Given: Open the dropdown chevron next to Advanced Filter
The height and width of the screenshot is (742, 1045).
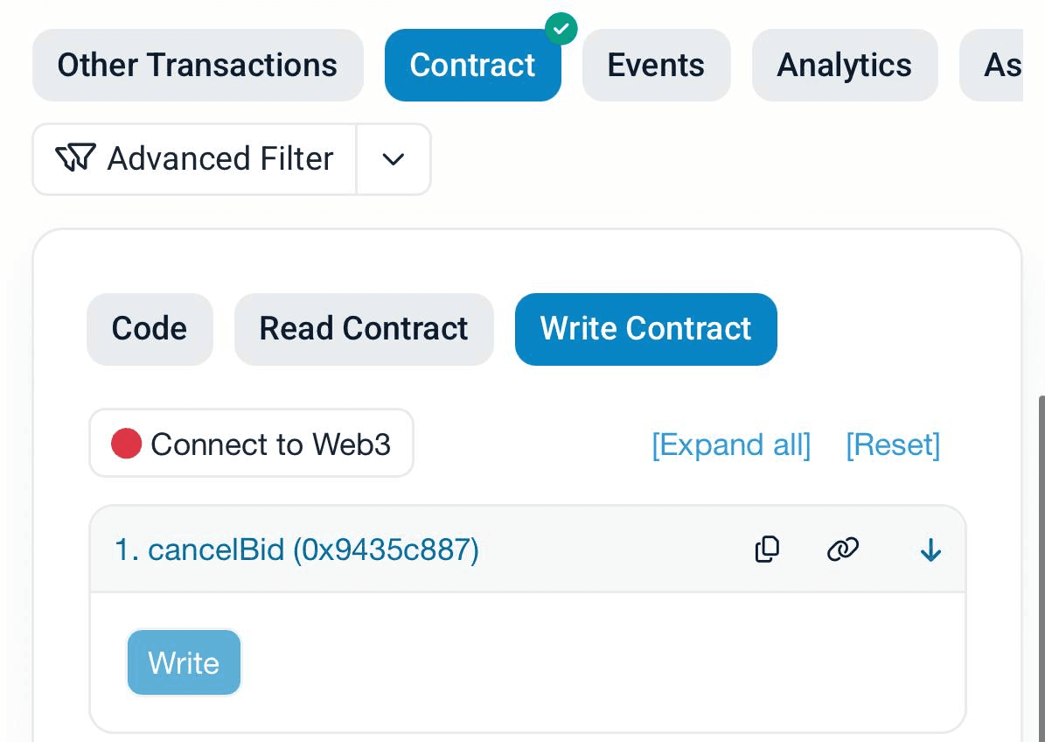Looking at the screenshot, I should click(x=394, y=159).
